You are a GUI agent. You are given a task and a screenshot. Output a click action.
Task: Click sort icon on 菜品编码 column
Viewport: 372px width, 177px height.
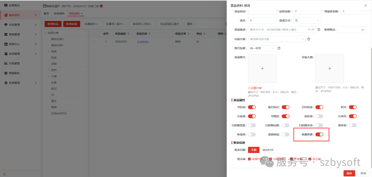(128, 34)
